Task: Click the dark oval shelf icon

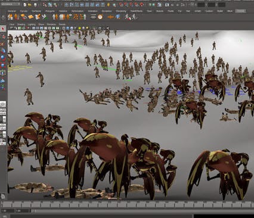Action: pos(93,17)
